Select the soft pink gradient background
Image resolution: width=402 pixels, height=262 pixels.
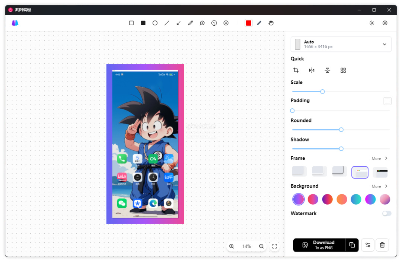pyautogui.click(x=385, y=199)
